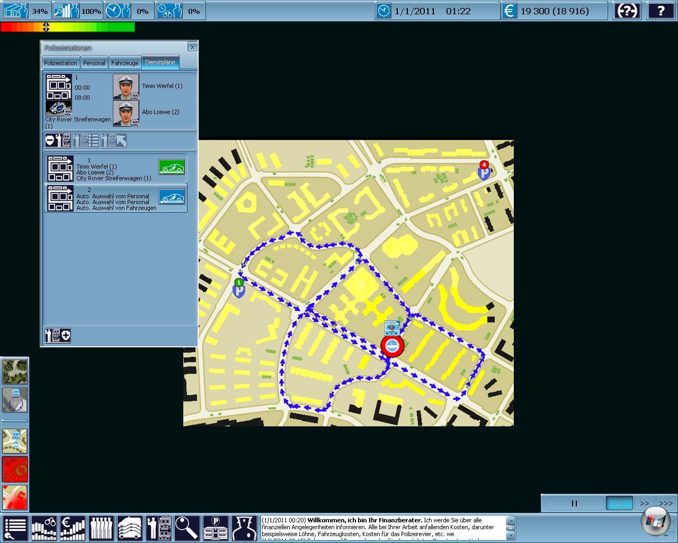Click the red-to-green safety gradient bar
The image size is (678, 543).
(x=68, y=27)
